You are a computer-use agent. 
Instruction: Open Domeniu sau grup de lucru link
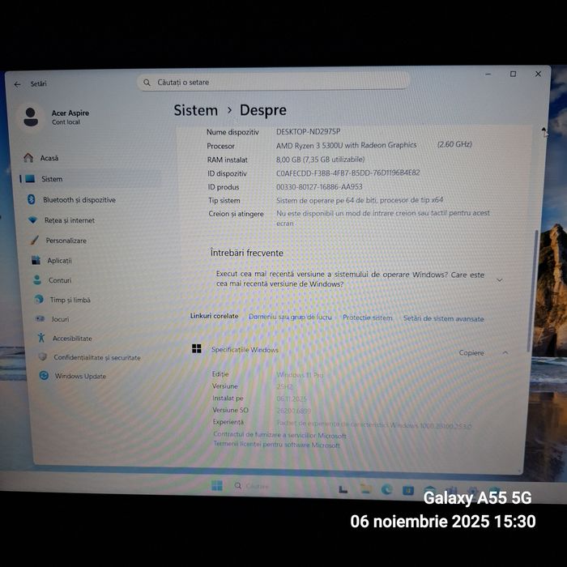(290, 317)
